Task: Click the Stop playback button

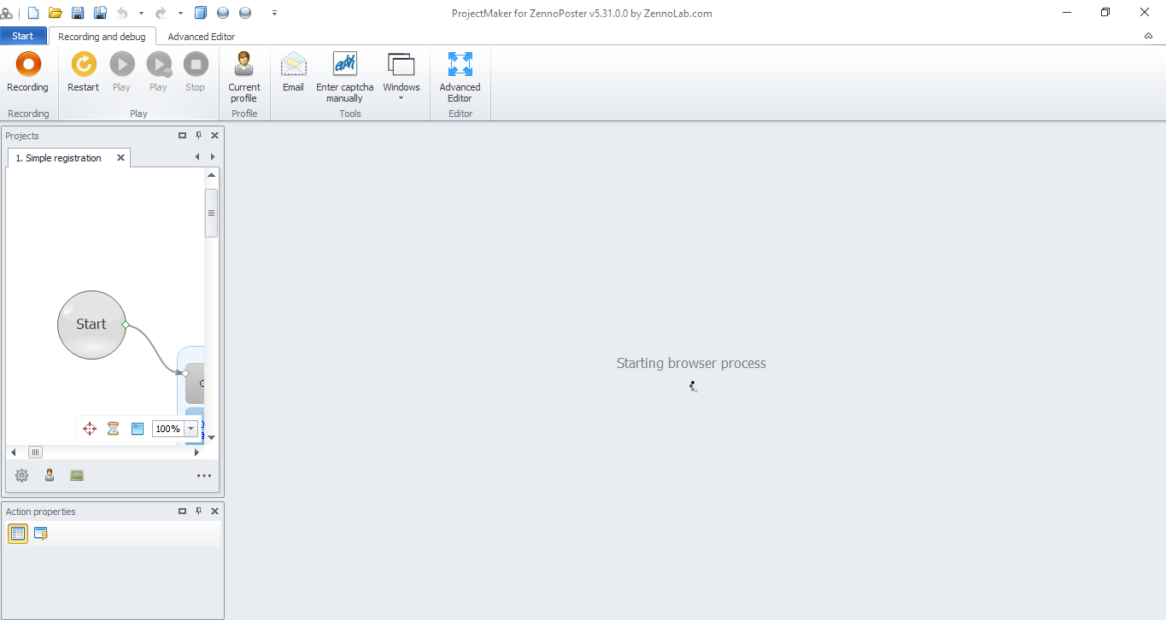Action: tap(196, 73)
